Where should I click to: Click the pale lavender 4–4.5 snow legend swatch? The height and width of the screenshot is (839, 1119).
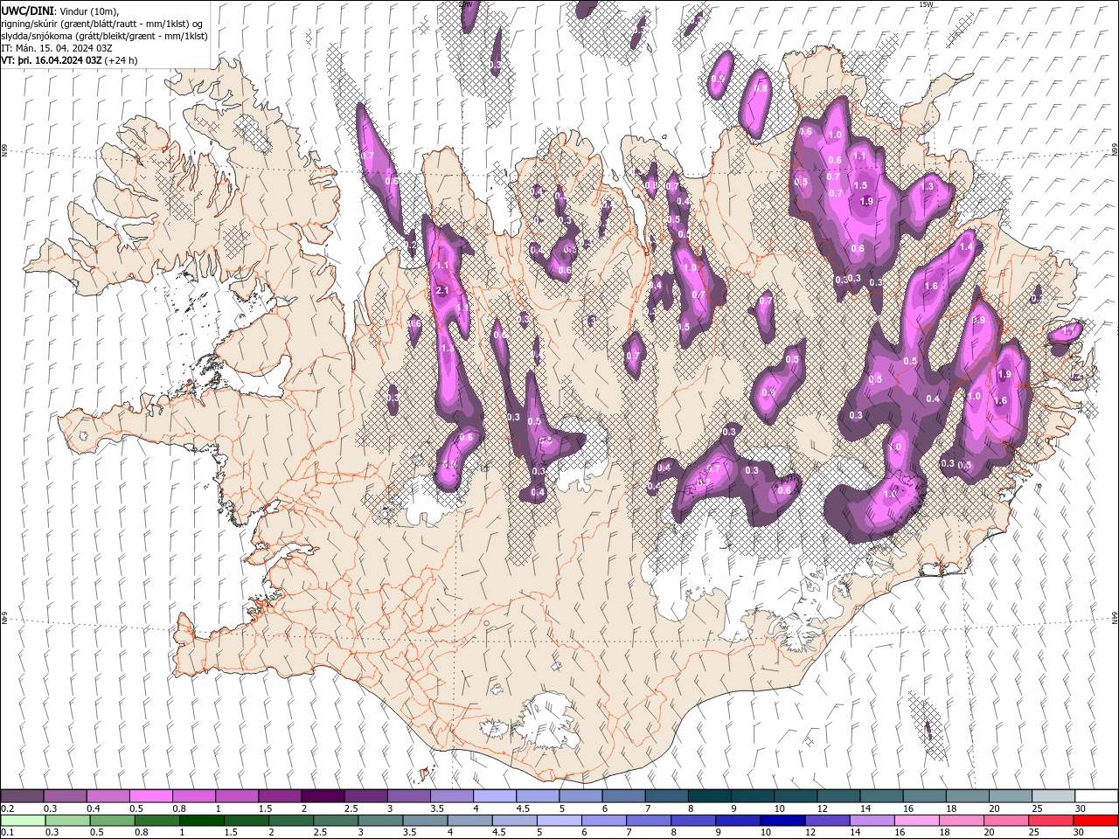tap(494, 796)
